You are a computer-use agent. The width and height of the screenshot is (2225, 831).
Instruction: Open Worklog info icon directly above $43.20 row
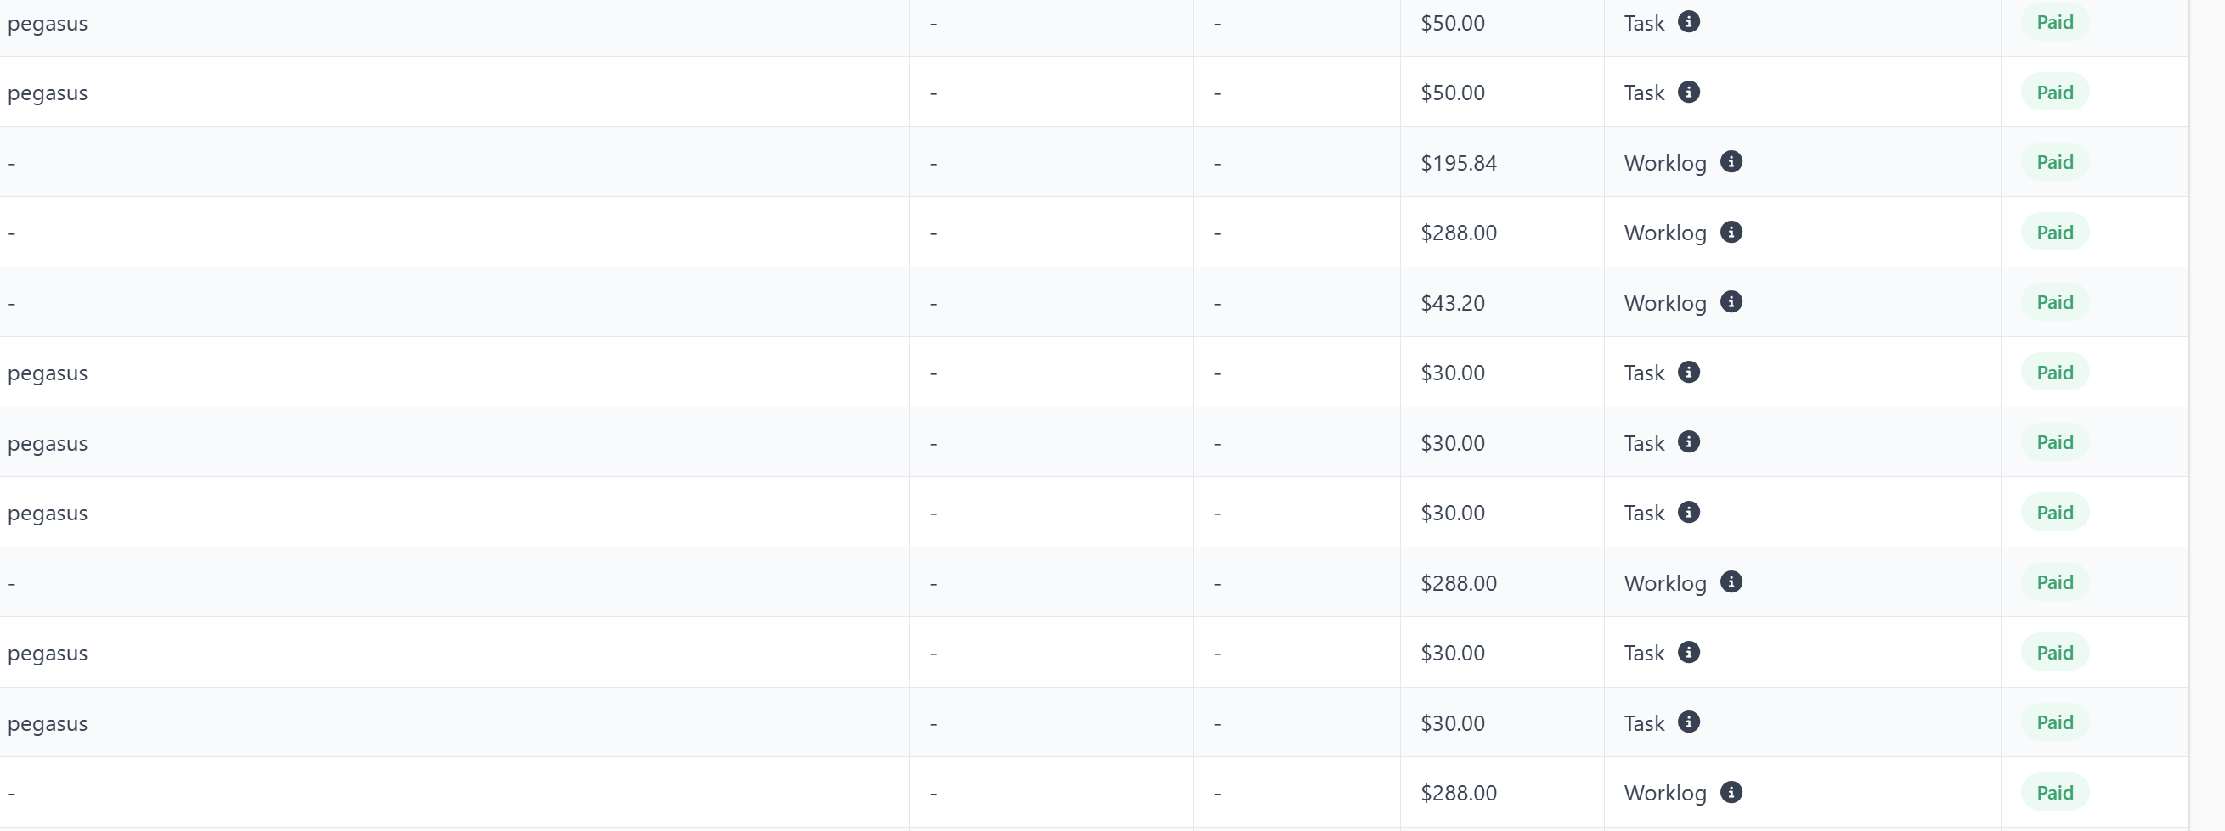point(1731,232)
